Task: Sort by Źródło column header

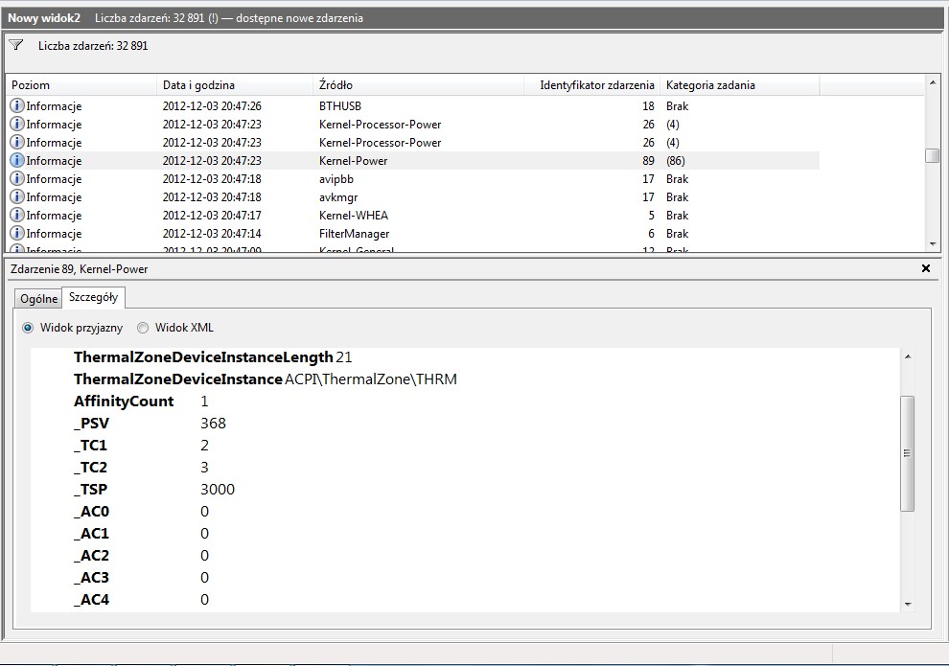Action: (x=418, y=85)
